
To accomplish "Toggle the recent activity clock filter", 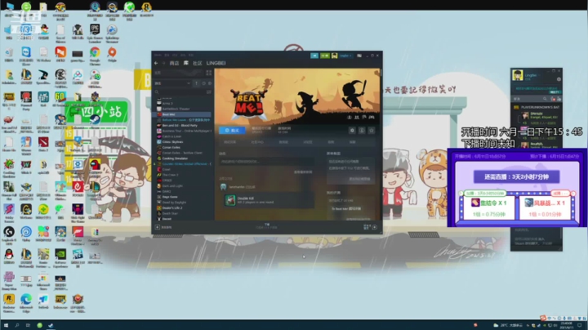I will (203, 83).
